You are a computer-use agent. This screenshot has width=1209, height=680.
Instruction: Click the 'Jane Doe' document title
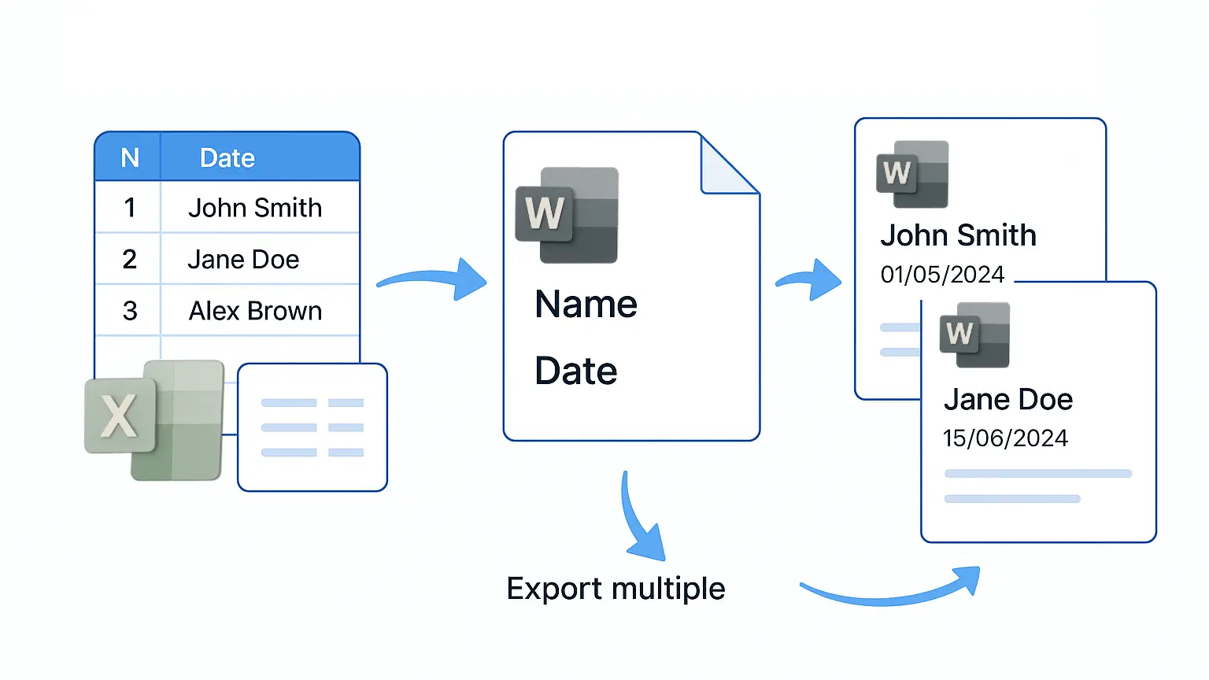pyautogui.click(x=1008, y=400)
